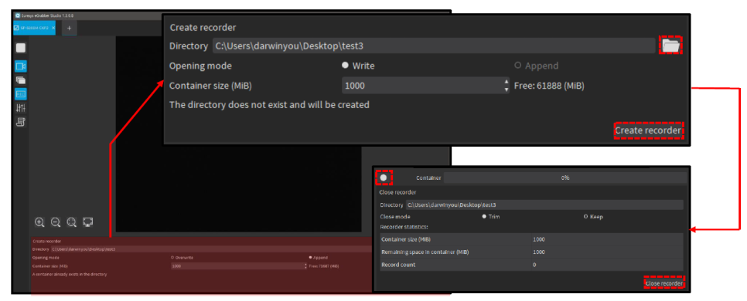747x301 pixels.
Task: Click the Container size field beside Free: 61888
Action: coord(425,86)
